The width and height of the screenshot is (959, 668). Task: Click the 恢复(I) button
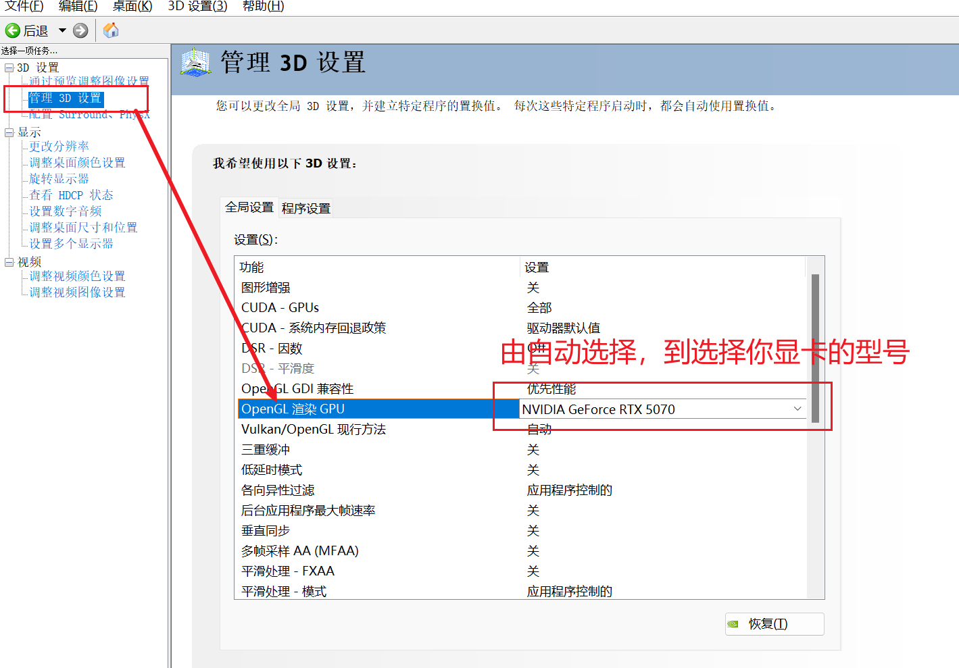774,624
